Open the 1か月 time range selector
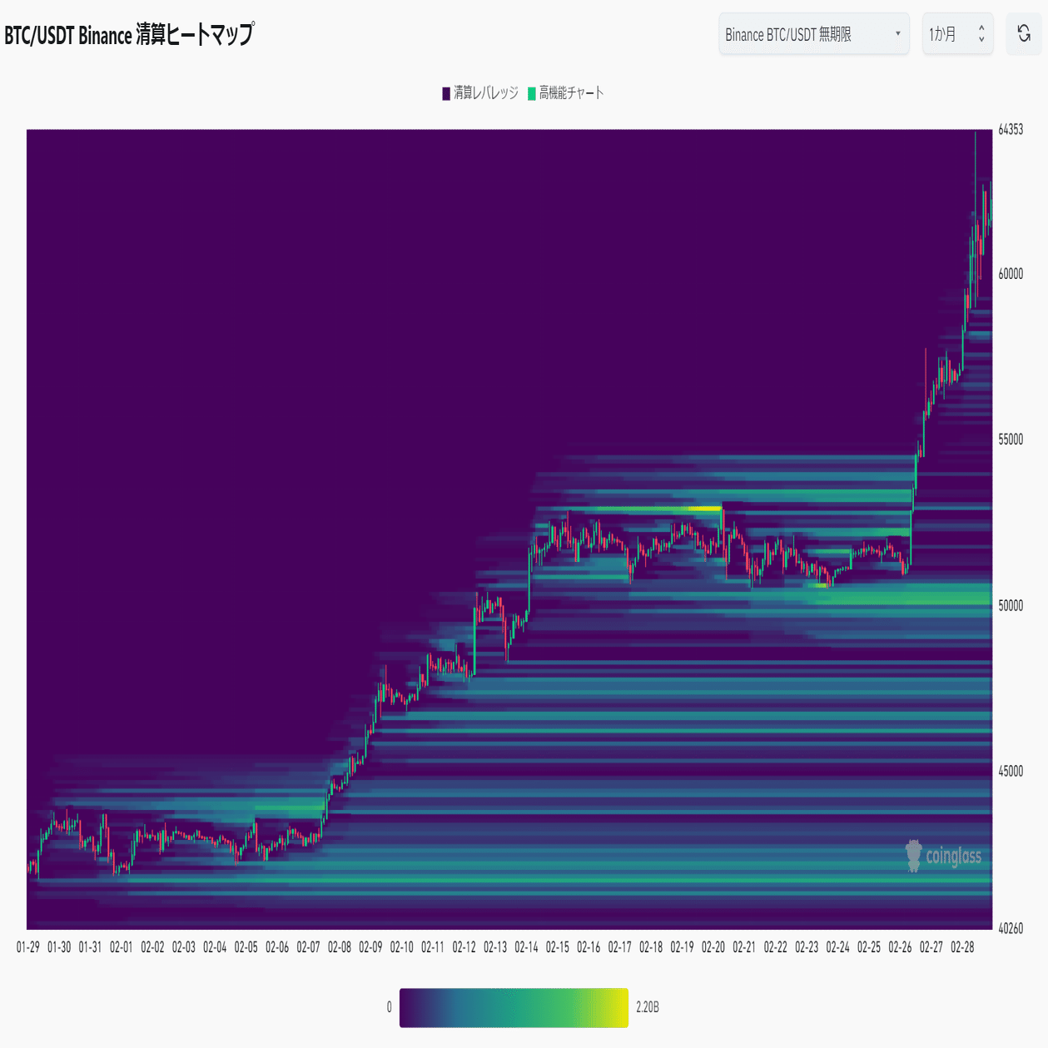Viewport: 1048px width, 1048px height. pyautogui.click(x=957, y=34)
